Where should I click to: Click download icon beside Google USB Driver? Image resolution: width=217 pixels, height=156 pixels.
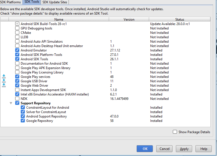[x=4, y=81]
